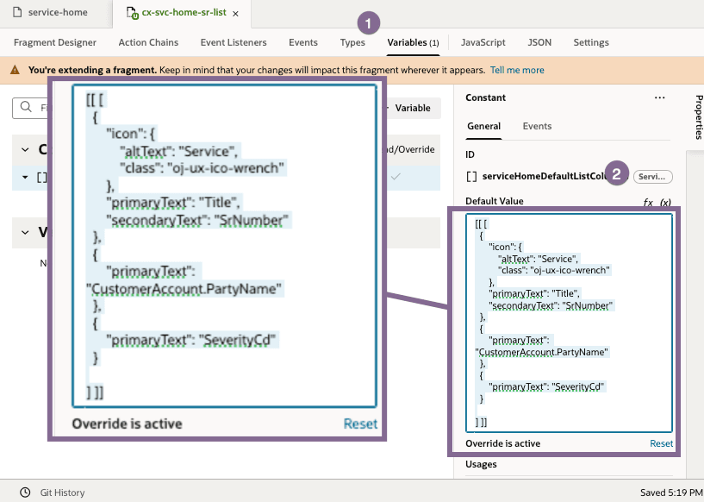The width and height of the screenshot is (704, 502).
Task: Click the fragment icon on cx-svc-home-sr-list tab
Action: click(128, 14)
